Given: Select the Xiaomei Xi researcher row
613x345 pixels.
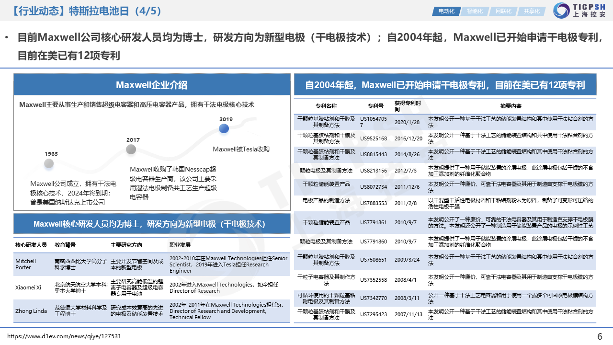Looking at the screenshot, I should (28, 287).
